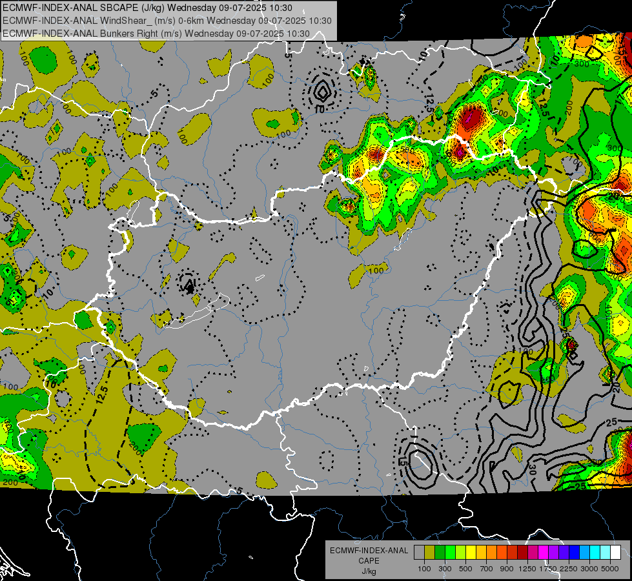Image resolution: width=632 pixels, height=581 pixels.
Task: Click the gray swatch in the CAPE legend
Action: tap(419, 553)
